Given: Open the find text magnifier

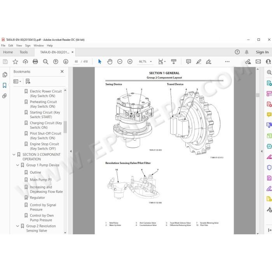Looking at the screenshot, I should coord(45,61).
